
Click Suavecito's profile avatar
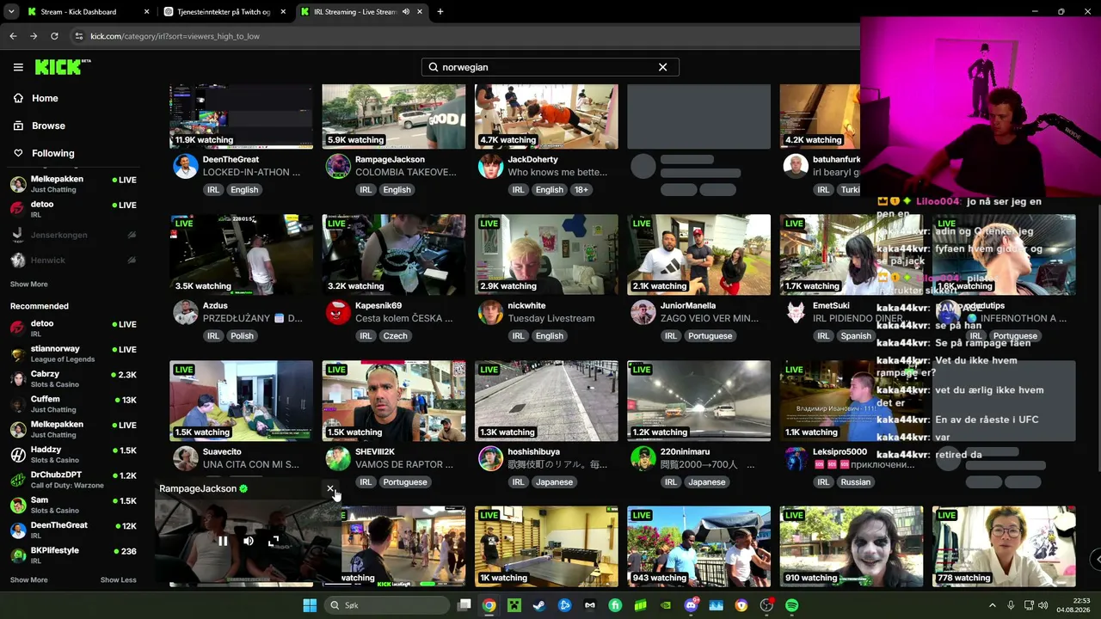[x=186, y=458]
